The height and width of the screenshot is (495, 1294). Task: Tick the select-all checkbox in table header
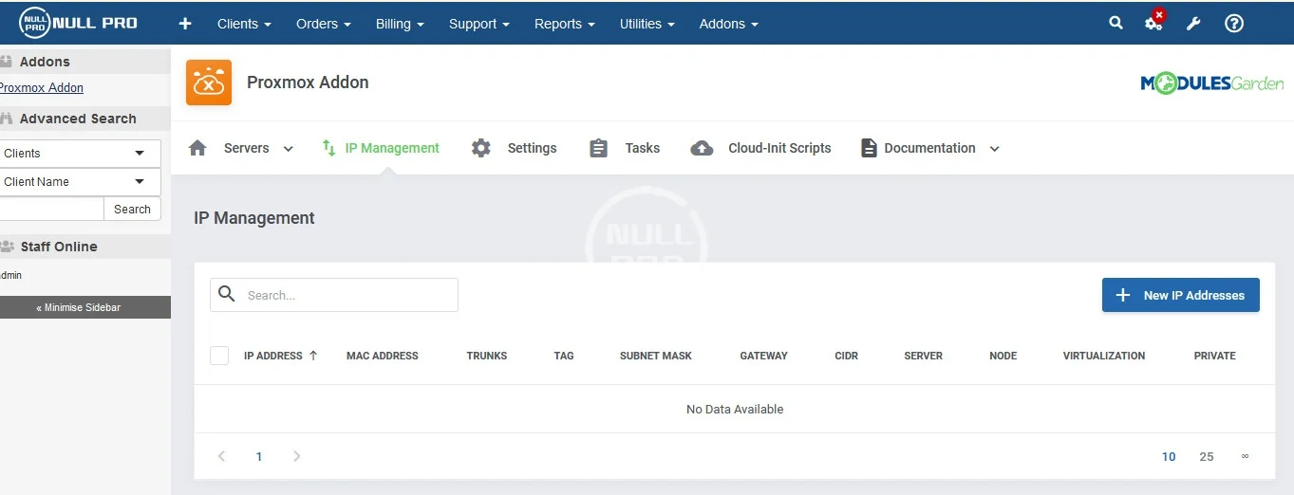click(x=219, y=356)
